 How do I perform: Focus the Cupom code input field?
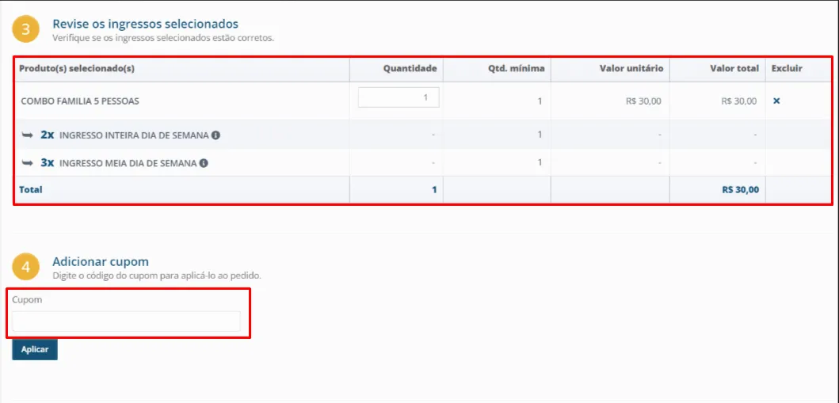click(126, 321)
